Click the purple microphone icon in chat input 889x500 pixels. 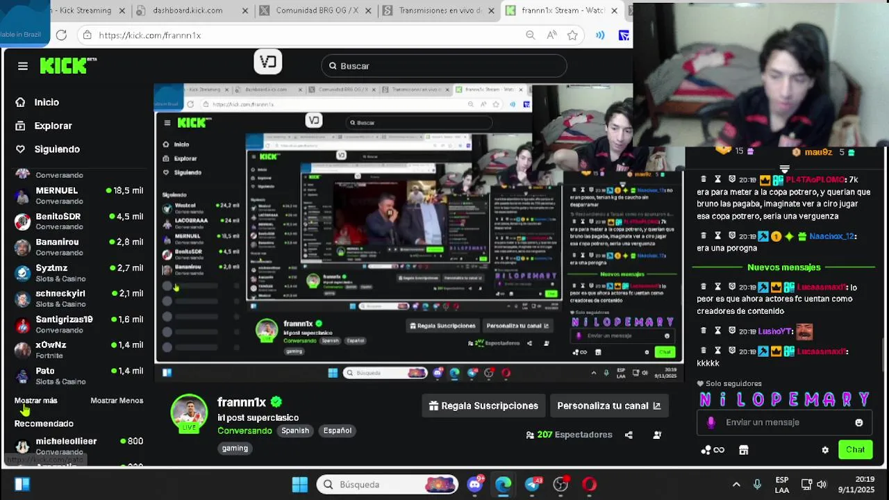pyautogui.click(x=711, y=422)
